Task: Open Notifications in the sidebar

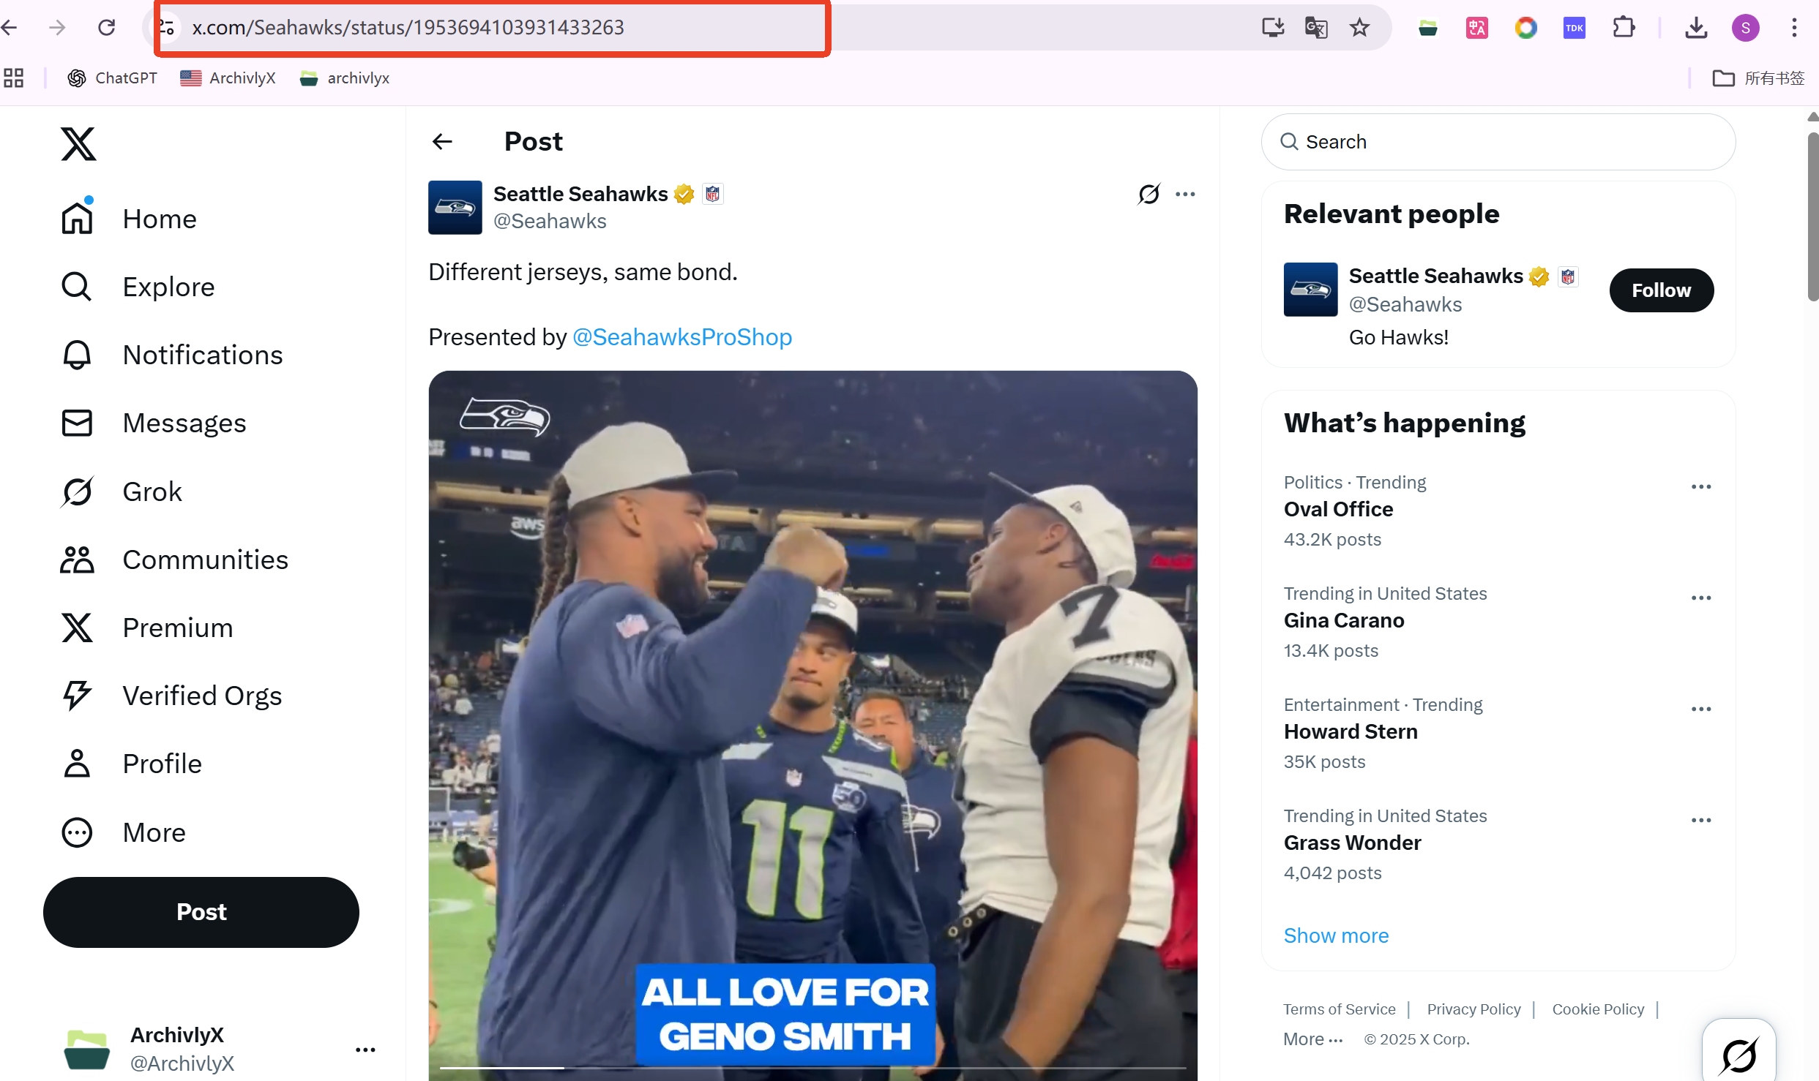Action: tap(172, 355)
